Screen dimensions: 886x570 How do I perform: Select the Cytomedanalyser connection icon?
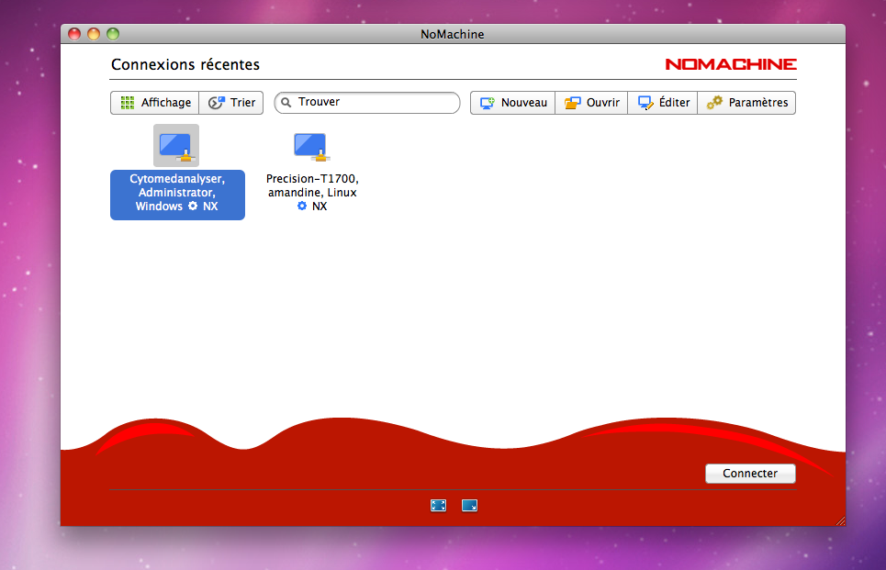[176, 146]
